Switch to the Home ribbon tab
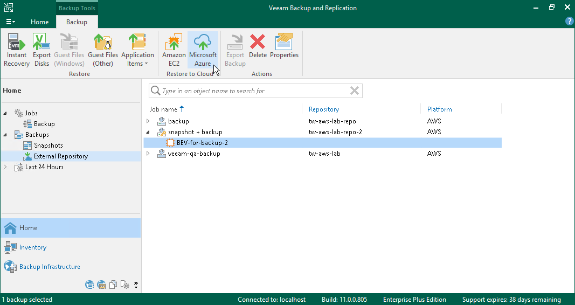This screenshot has width=575, height=305. click(39, 22)
